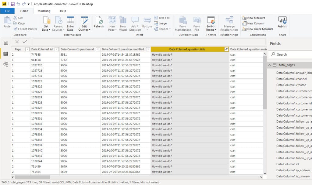
Task: Refresh the data
Action: [x=98, y=23]
